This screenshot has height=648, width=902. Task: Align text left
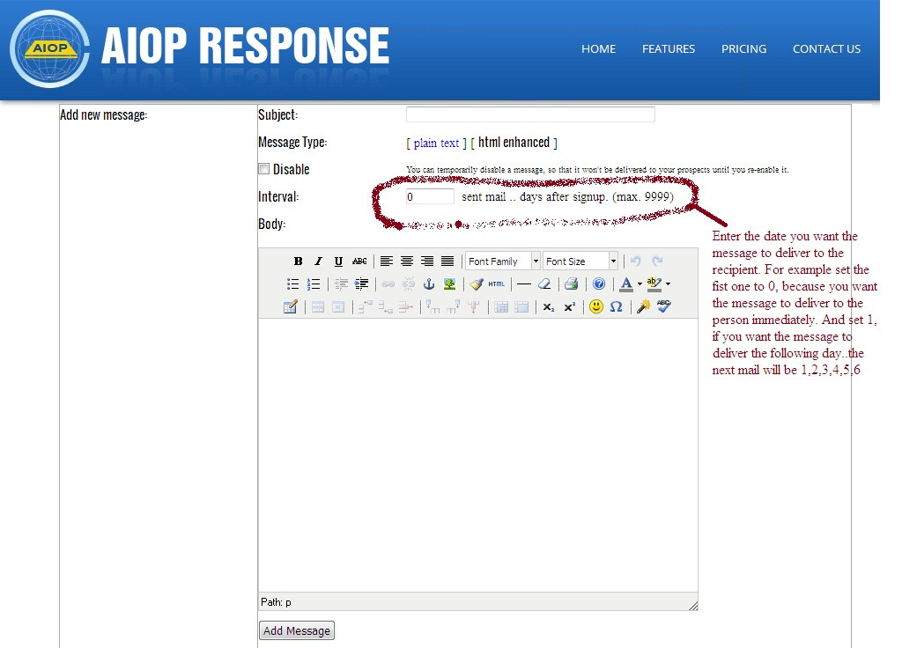click(387, 261)
